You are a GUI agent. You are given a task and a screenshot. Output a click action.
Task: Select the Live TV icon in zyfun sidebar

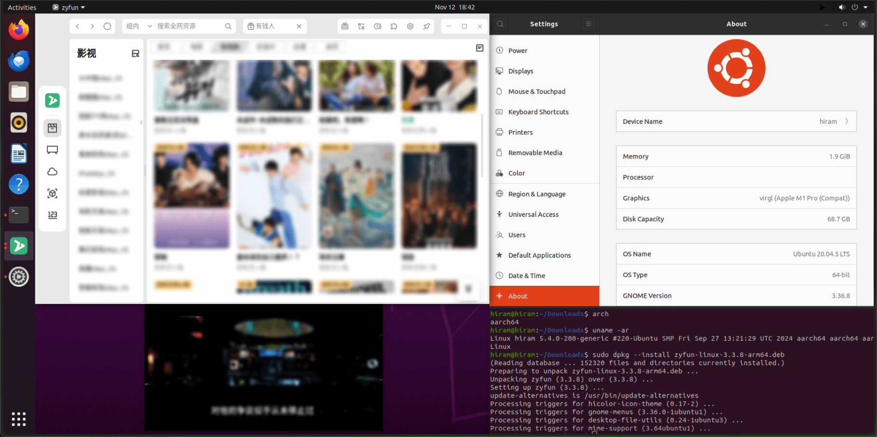pyautogui.click(x=52, y=150)
